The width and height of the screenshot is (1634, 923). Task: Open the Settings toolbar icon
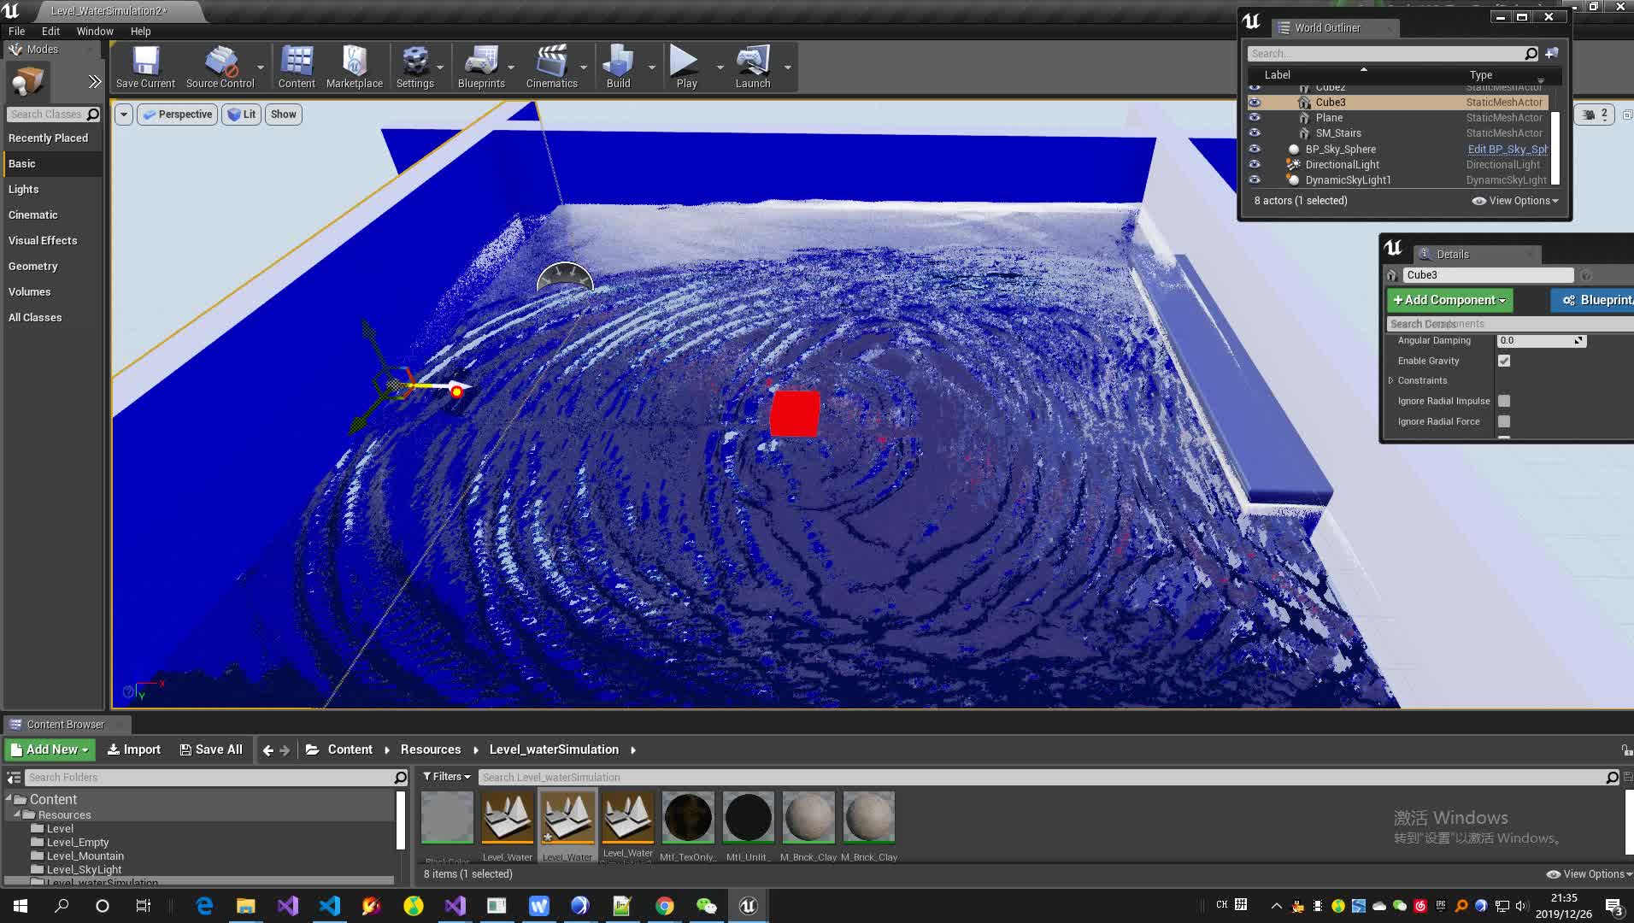[x=415, y=67]
